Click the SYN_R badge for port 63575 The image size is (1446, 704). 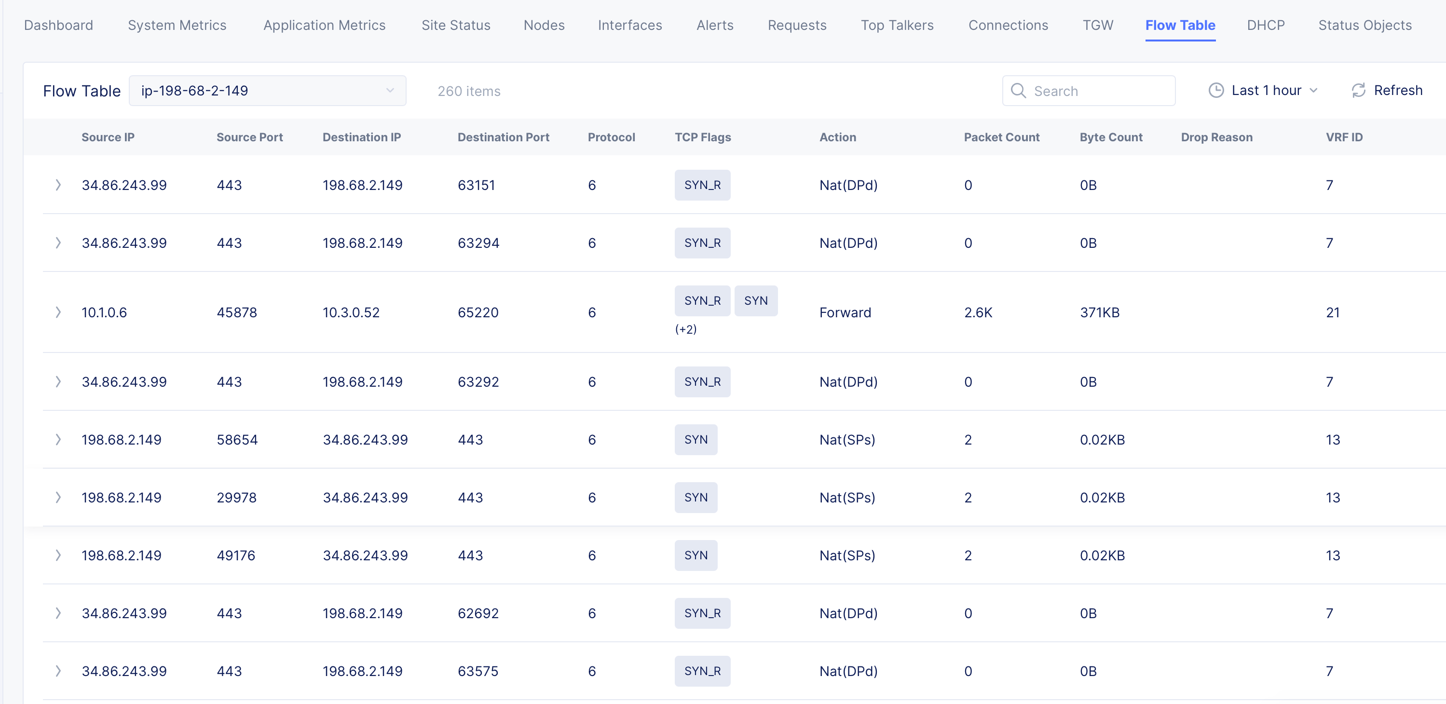click(x=702, y=671)
